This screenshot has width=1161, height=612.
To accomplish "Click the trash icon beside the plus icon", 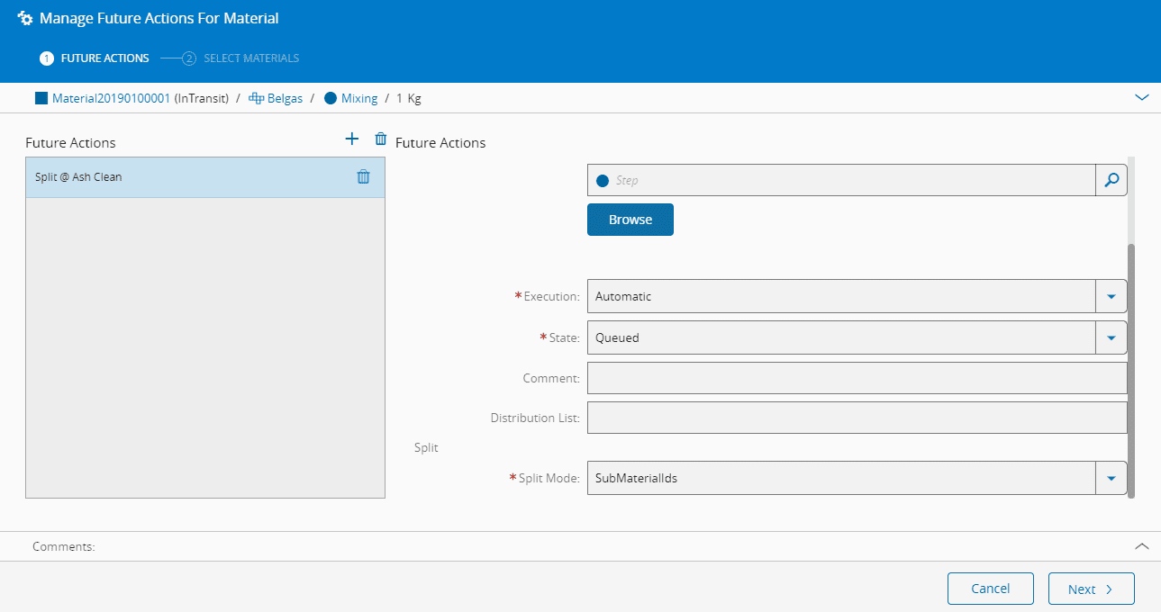I will tap(381, 139).
